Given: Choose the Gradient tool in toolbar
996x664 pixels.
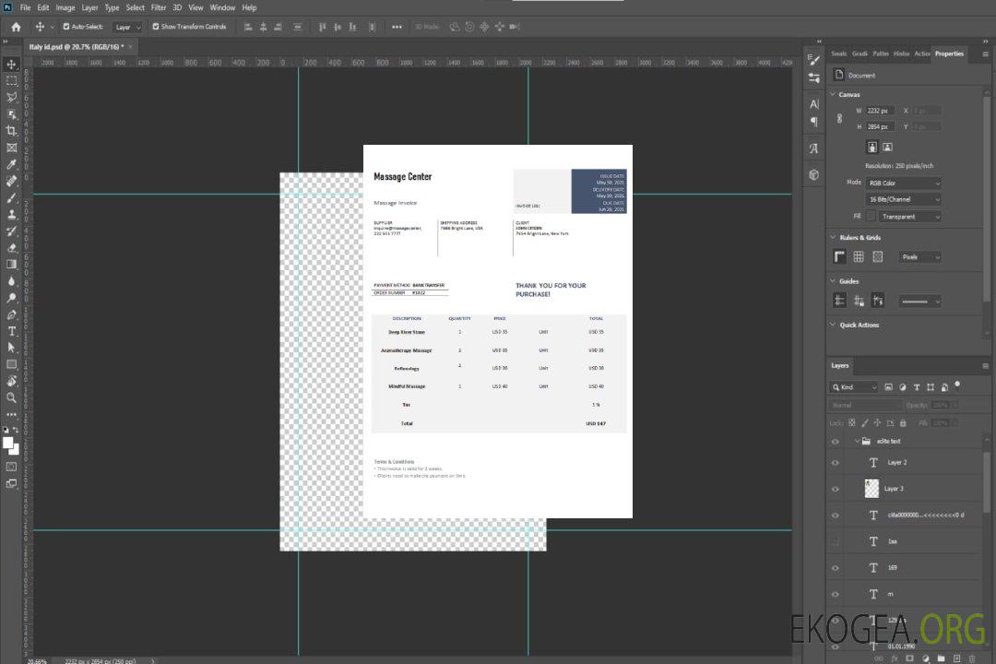Looking at the screenshot, I should [x=12, y=264].
